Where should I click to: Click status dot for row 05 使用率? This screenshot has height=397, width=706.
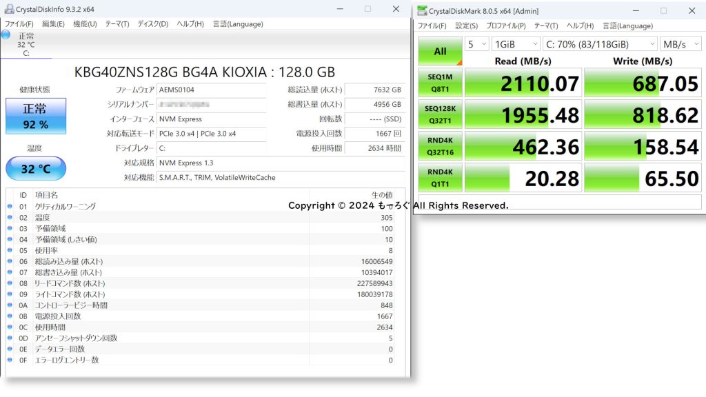[x=10, y=250]
